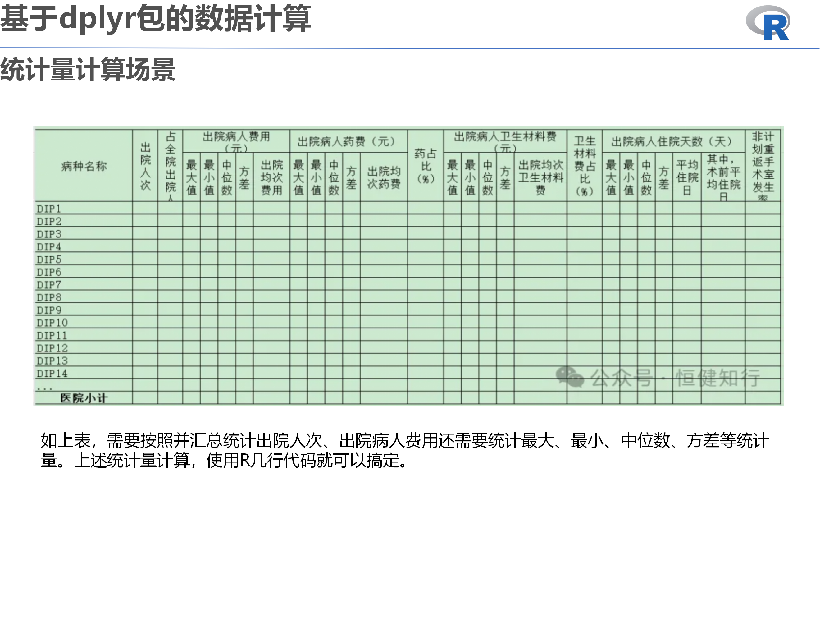Select the DIP13 row label
820x634 pixels.
52,361
